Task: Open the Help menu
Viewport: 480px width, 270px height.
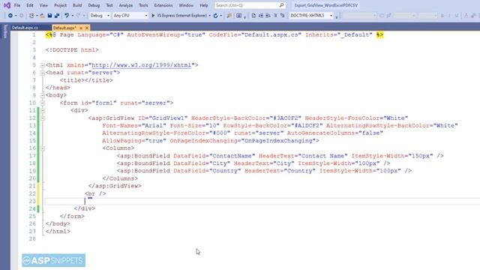Action: point(203,5)
